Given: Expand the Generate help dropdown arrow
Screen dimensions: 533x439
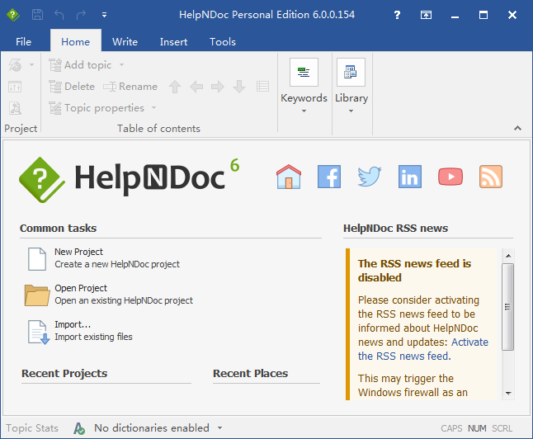Looking at the screenshot, I should (x=31, y=64).
